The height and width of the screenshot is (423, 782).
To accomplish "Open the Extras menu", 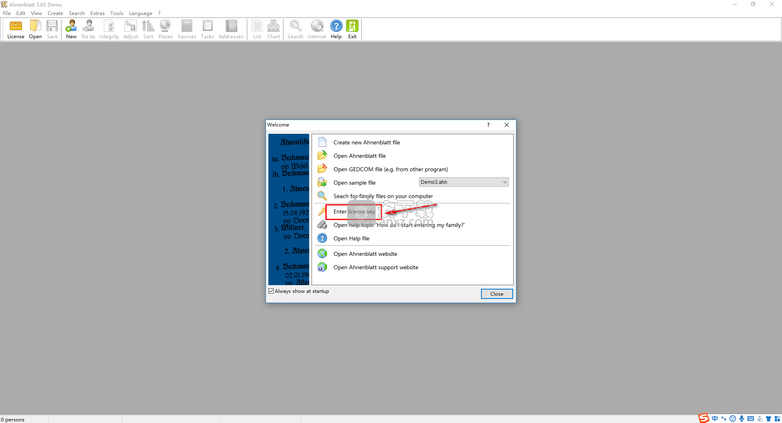I will coord(97,13).
